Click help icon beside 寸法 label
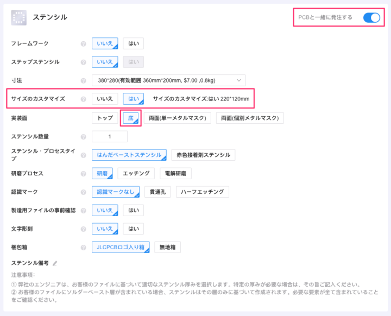The height and width of the screenshot is (316, 391). (x=84, y=81)
